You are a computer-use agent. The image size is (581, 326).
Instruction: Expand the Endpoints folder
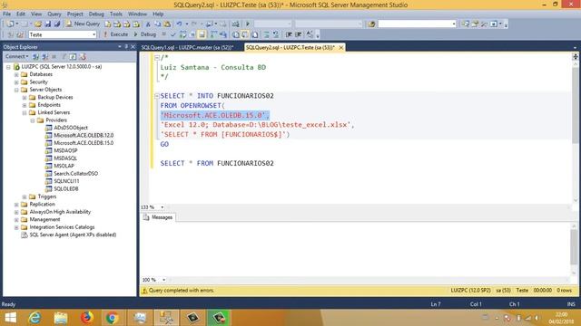[x=25, y=105]
